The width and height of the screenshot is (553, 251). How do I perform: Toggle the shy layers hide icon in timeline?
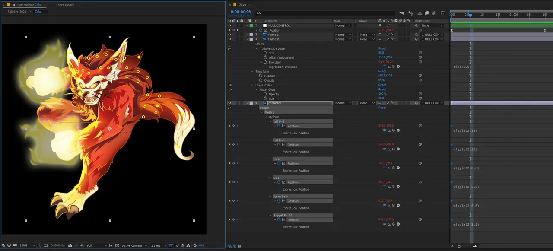coord(420,13)
